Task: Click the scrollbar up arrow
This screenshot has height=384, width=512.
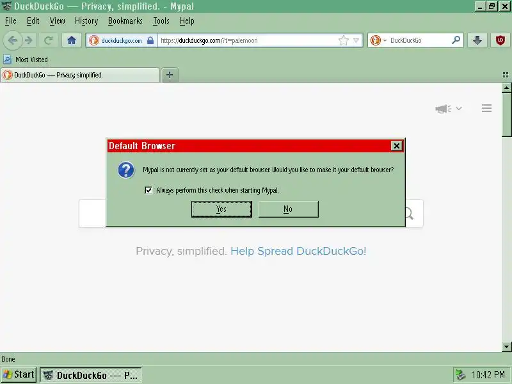Action: [x=506, y=88]
